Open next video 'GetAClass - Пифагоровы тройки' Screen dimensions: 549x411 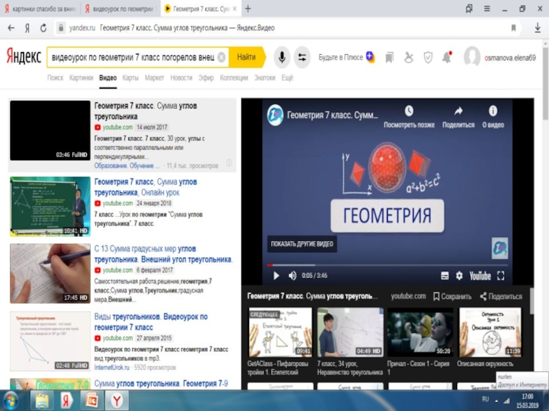[279, 332]
